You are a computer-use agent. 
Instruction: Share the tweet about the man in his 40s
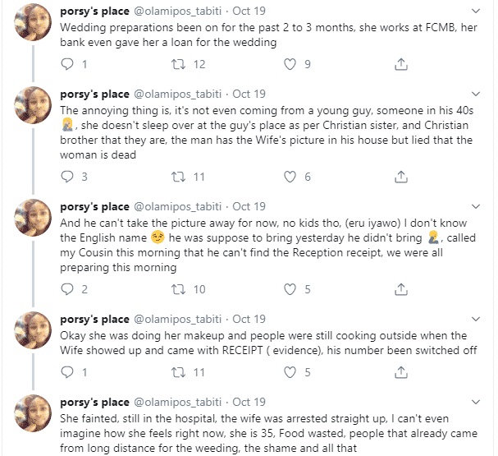[401, 177]
